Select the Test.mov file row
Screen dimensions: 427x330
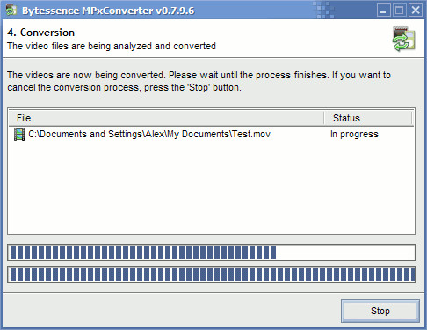click(211, 135)
